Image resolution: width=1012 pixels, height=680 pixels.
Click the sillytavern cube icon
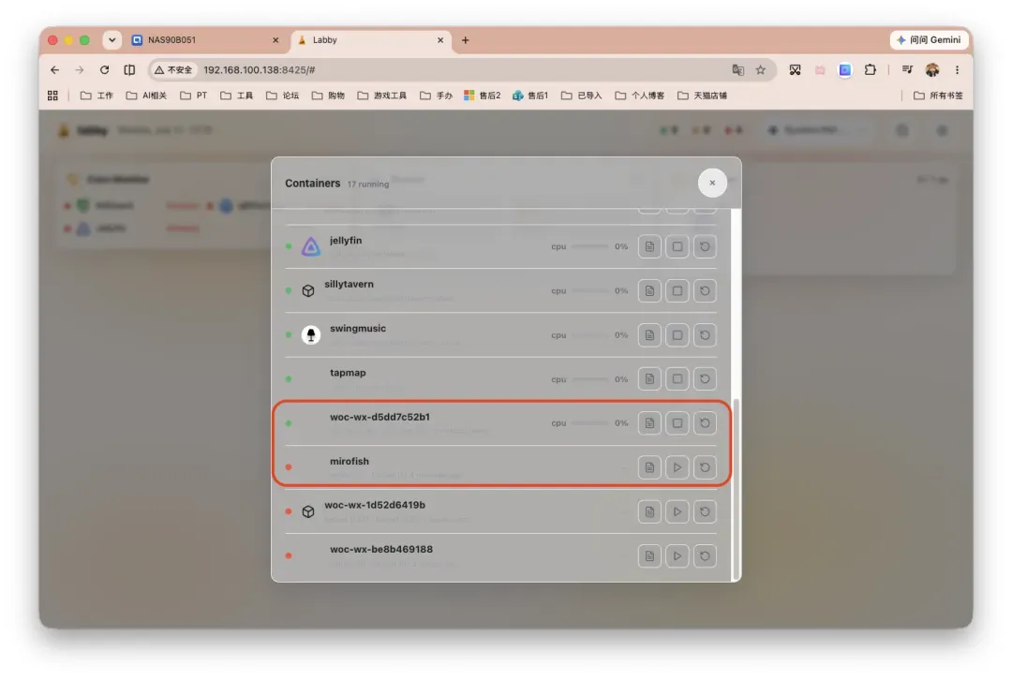click(x=308, y=291)
